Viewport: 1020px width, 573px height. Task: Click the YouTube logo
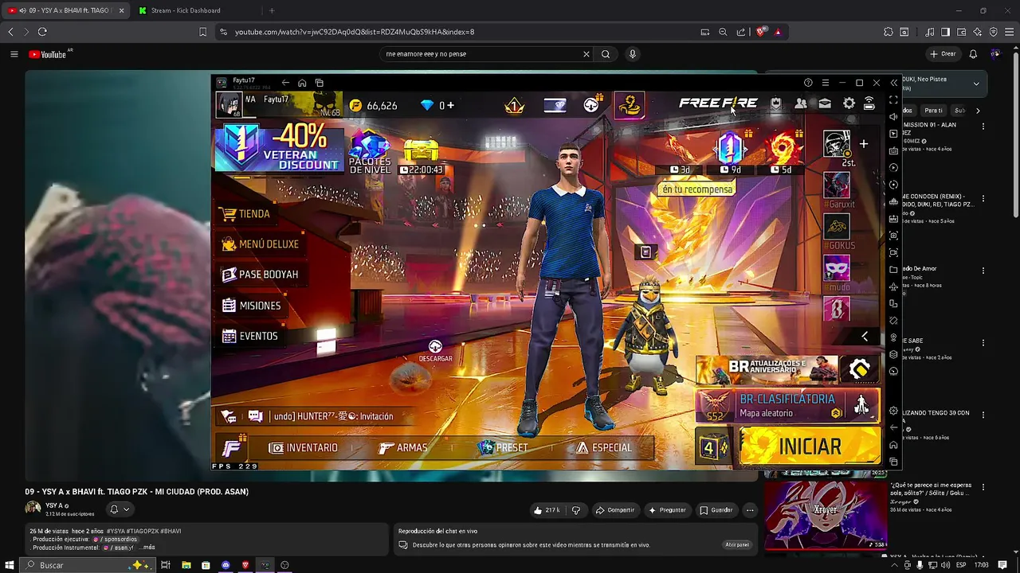(48, 54)
